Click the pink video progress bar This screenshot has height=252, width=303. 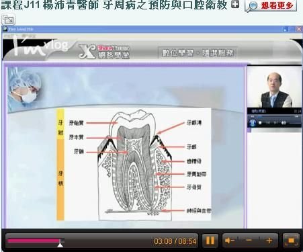34,241
